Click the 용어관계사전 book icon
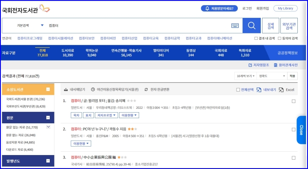Image resolution: width=308 pixels, height=169 pixels. point(276,65)
